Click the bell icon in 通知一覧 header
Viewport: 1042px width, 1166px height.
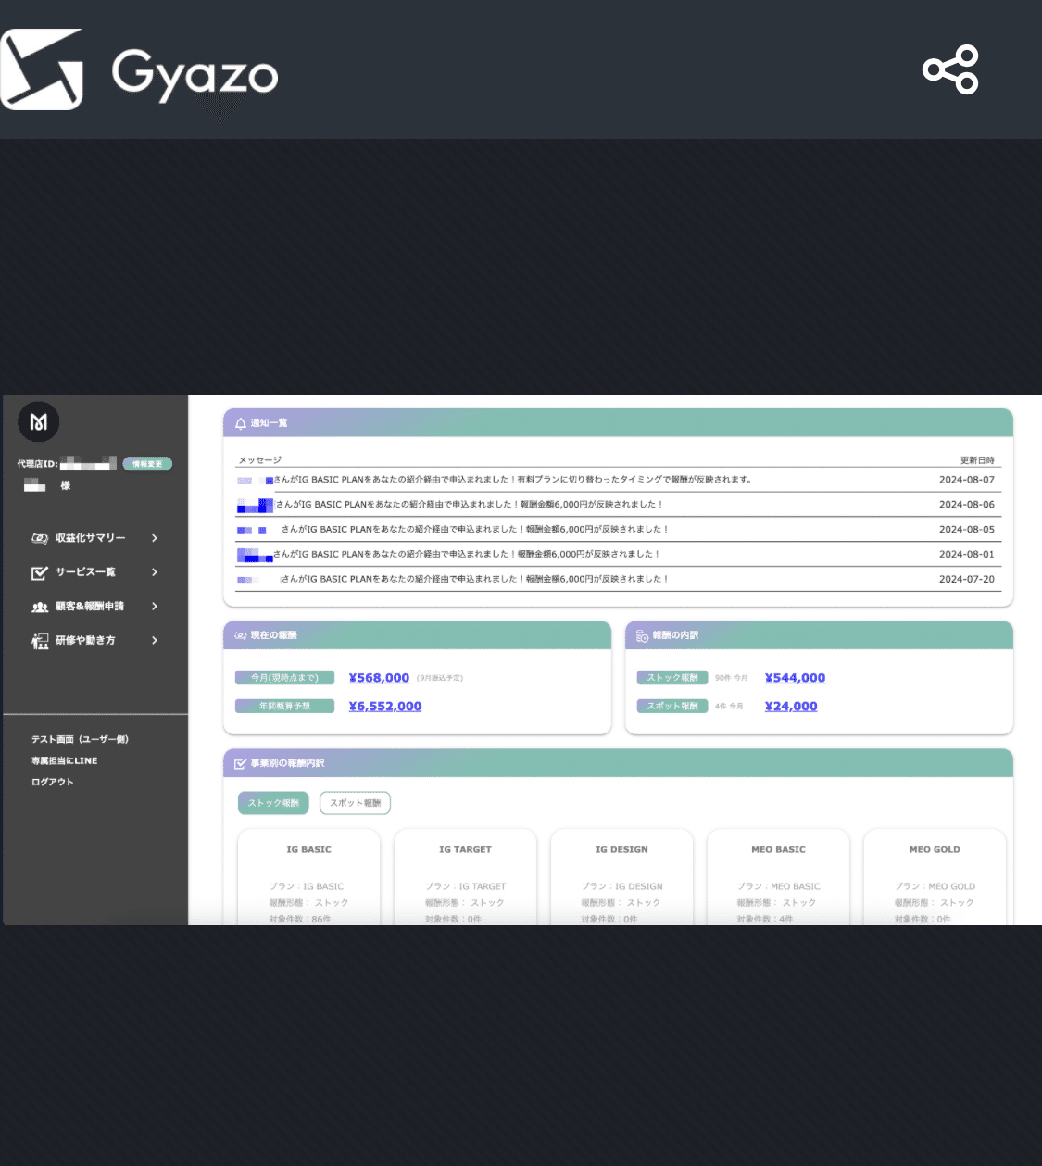tap(241, 423)
